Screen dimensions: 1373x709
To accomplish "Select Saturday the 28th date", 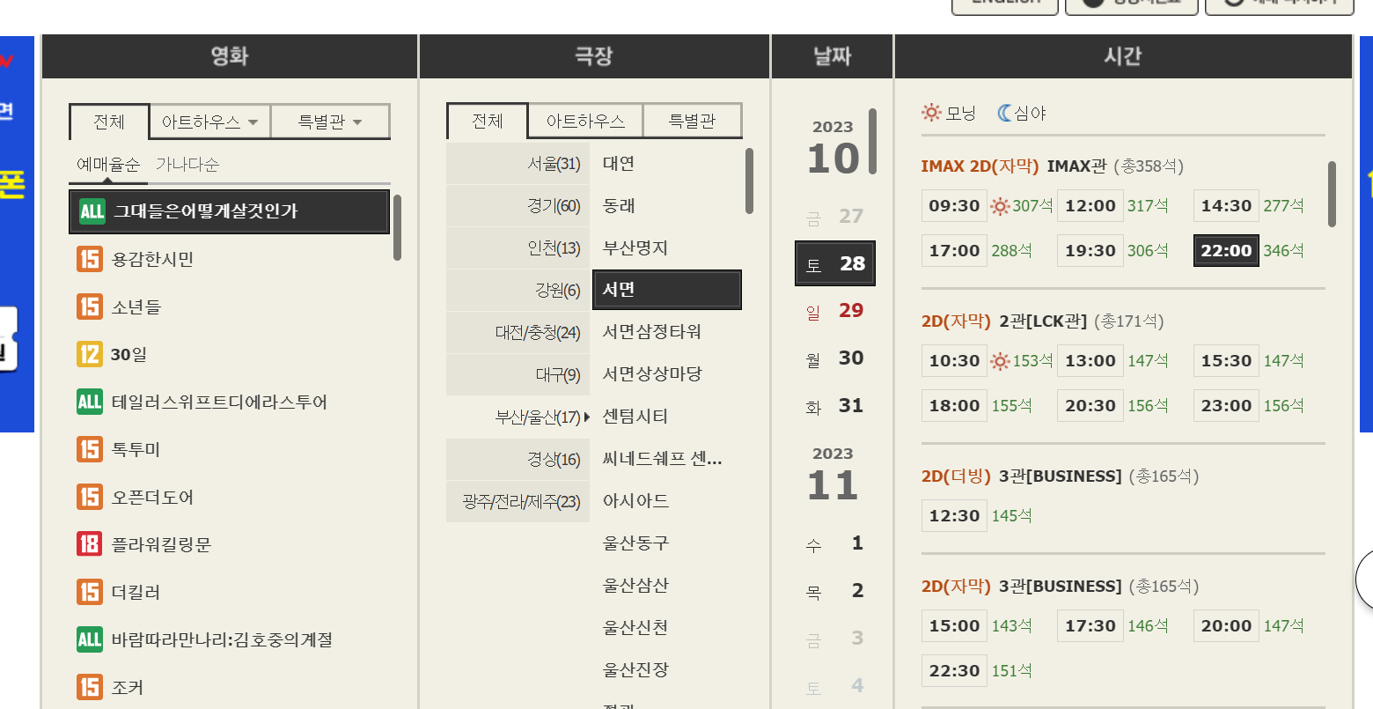I will tap(835, 263).
